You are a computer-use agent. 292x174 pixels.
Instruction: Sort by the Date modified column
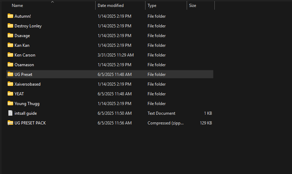click(110, 6)
